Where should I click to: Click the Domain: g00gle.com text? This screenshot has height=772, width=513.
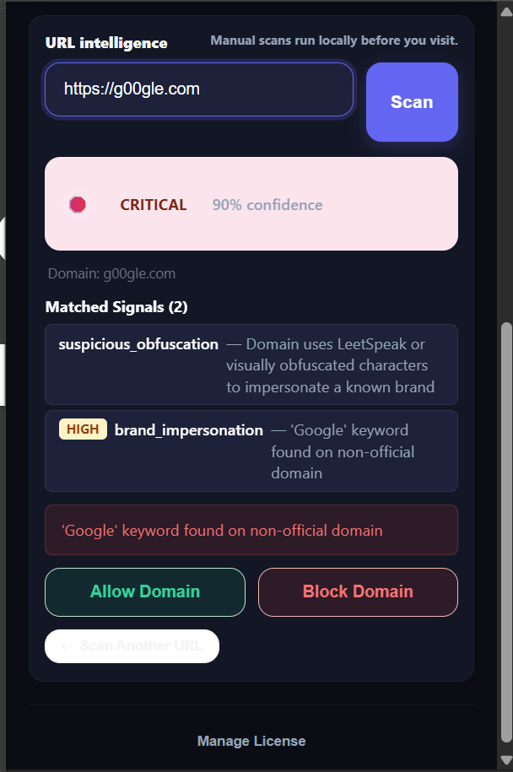click(x=111, y=273)
